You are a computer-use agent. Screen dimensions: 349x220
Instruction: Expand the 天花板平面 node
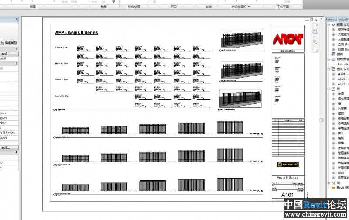[x=333, y=34]
